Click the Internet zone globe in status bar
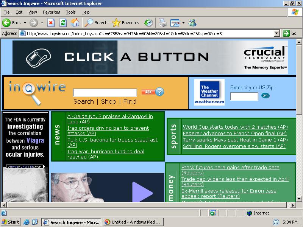Image resolution: width=303 pixels, height=227 pixels. coord(250,213)
